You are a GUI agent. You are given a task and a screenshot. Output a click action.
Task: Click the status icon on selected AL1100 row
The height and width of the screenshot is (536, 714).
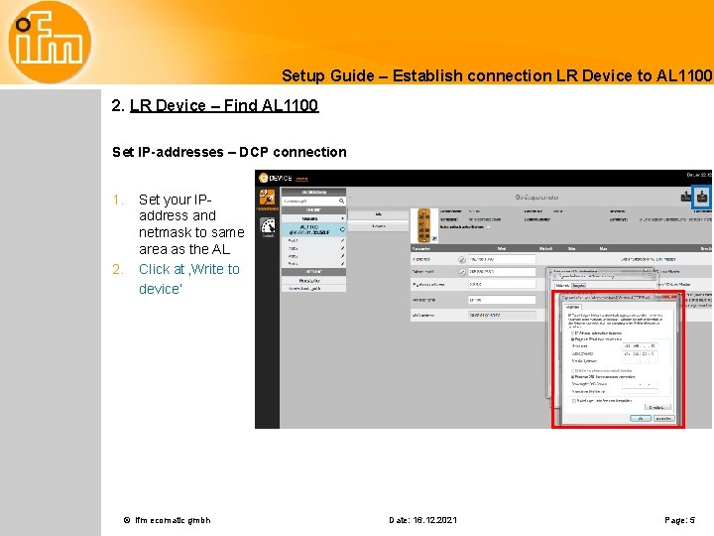tap(342, 229)
